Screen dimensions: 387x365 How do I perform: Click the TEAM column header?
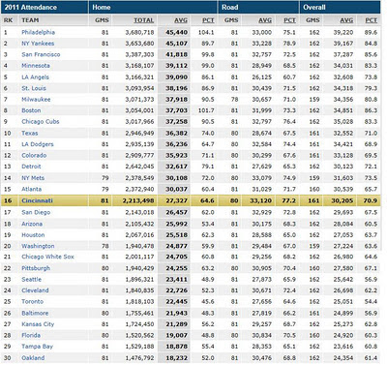click(x=30, y=20)
